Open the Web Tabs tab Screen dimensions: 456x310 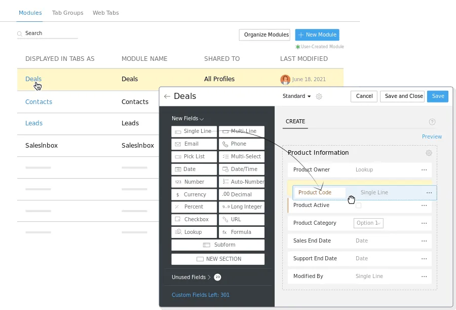coord(105,13)
